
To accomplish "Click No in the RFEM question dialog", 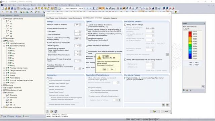I will click(112, 70).
